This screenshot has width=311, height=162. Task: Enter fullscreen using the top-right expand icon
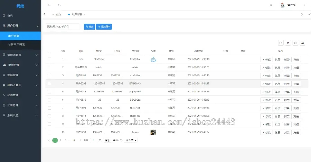coord(271,5)
